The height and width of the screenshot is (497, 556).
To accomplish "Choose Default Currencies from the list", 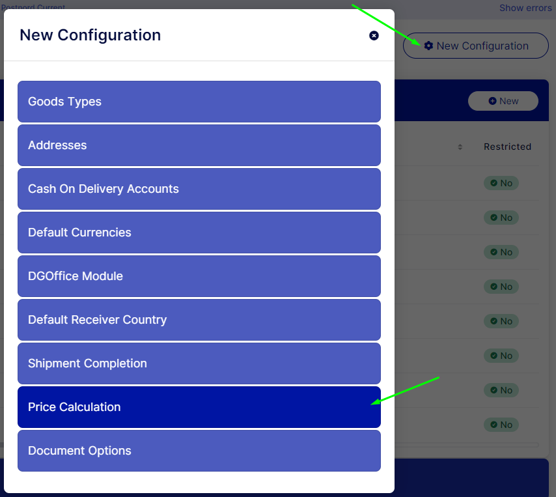I will coord(199,233).
